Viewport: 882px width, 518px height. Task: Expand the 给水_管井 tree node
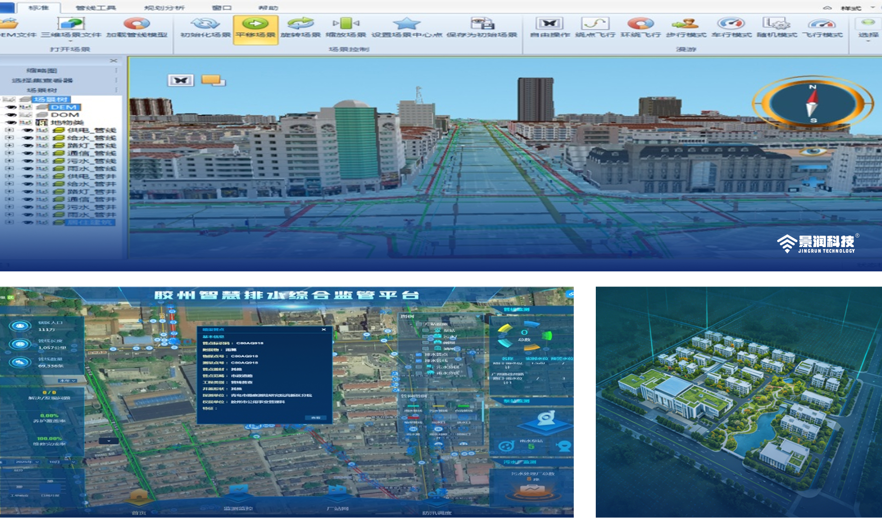[9, 184]
